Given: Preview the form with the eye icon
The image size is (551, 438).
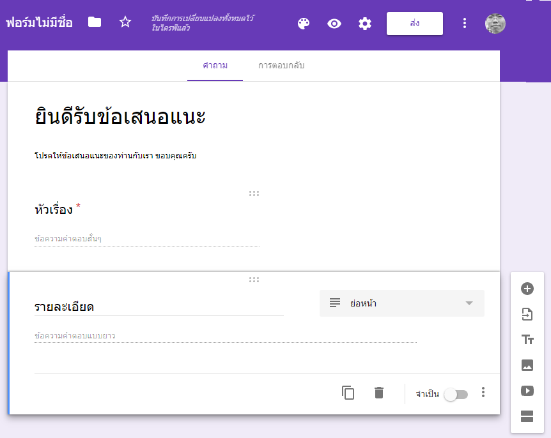Looking at the screenshot, I should pyautogui.click(x=334, y=24).
